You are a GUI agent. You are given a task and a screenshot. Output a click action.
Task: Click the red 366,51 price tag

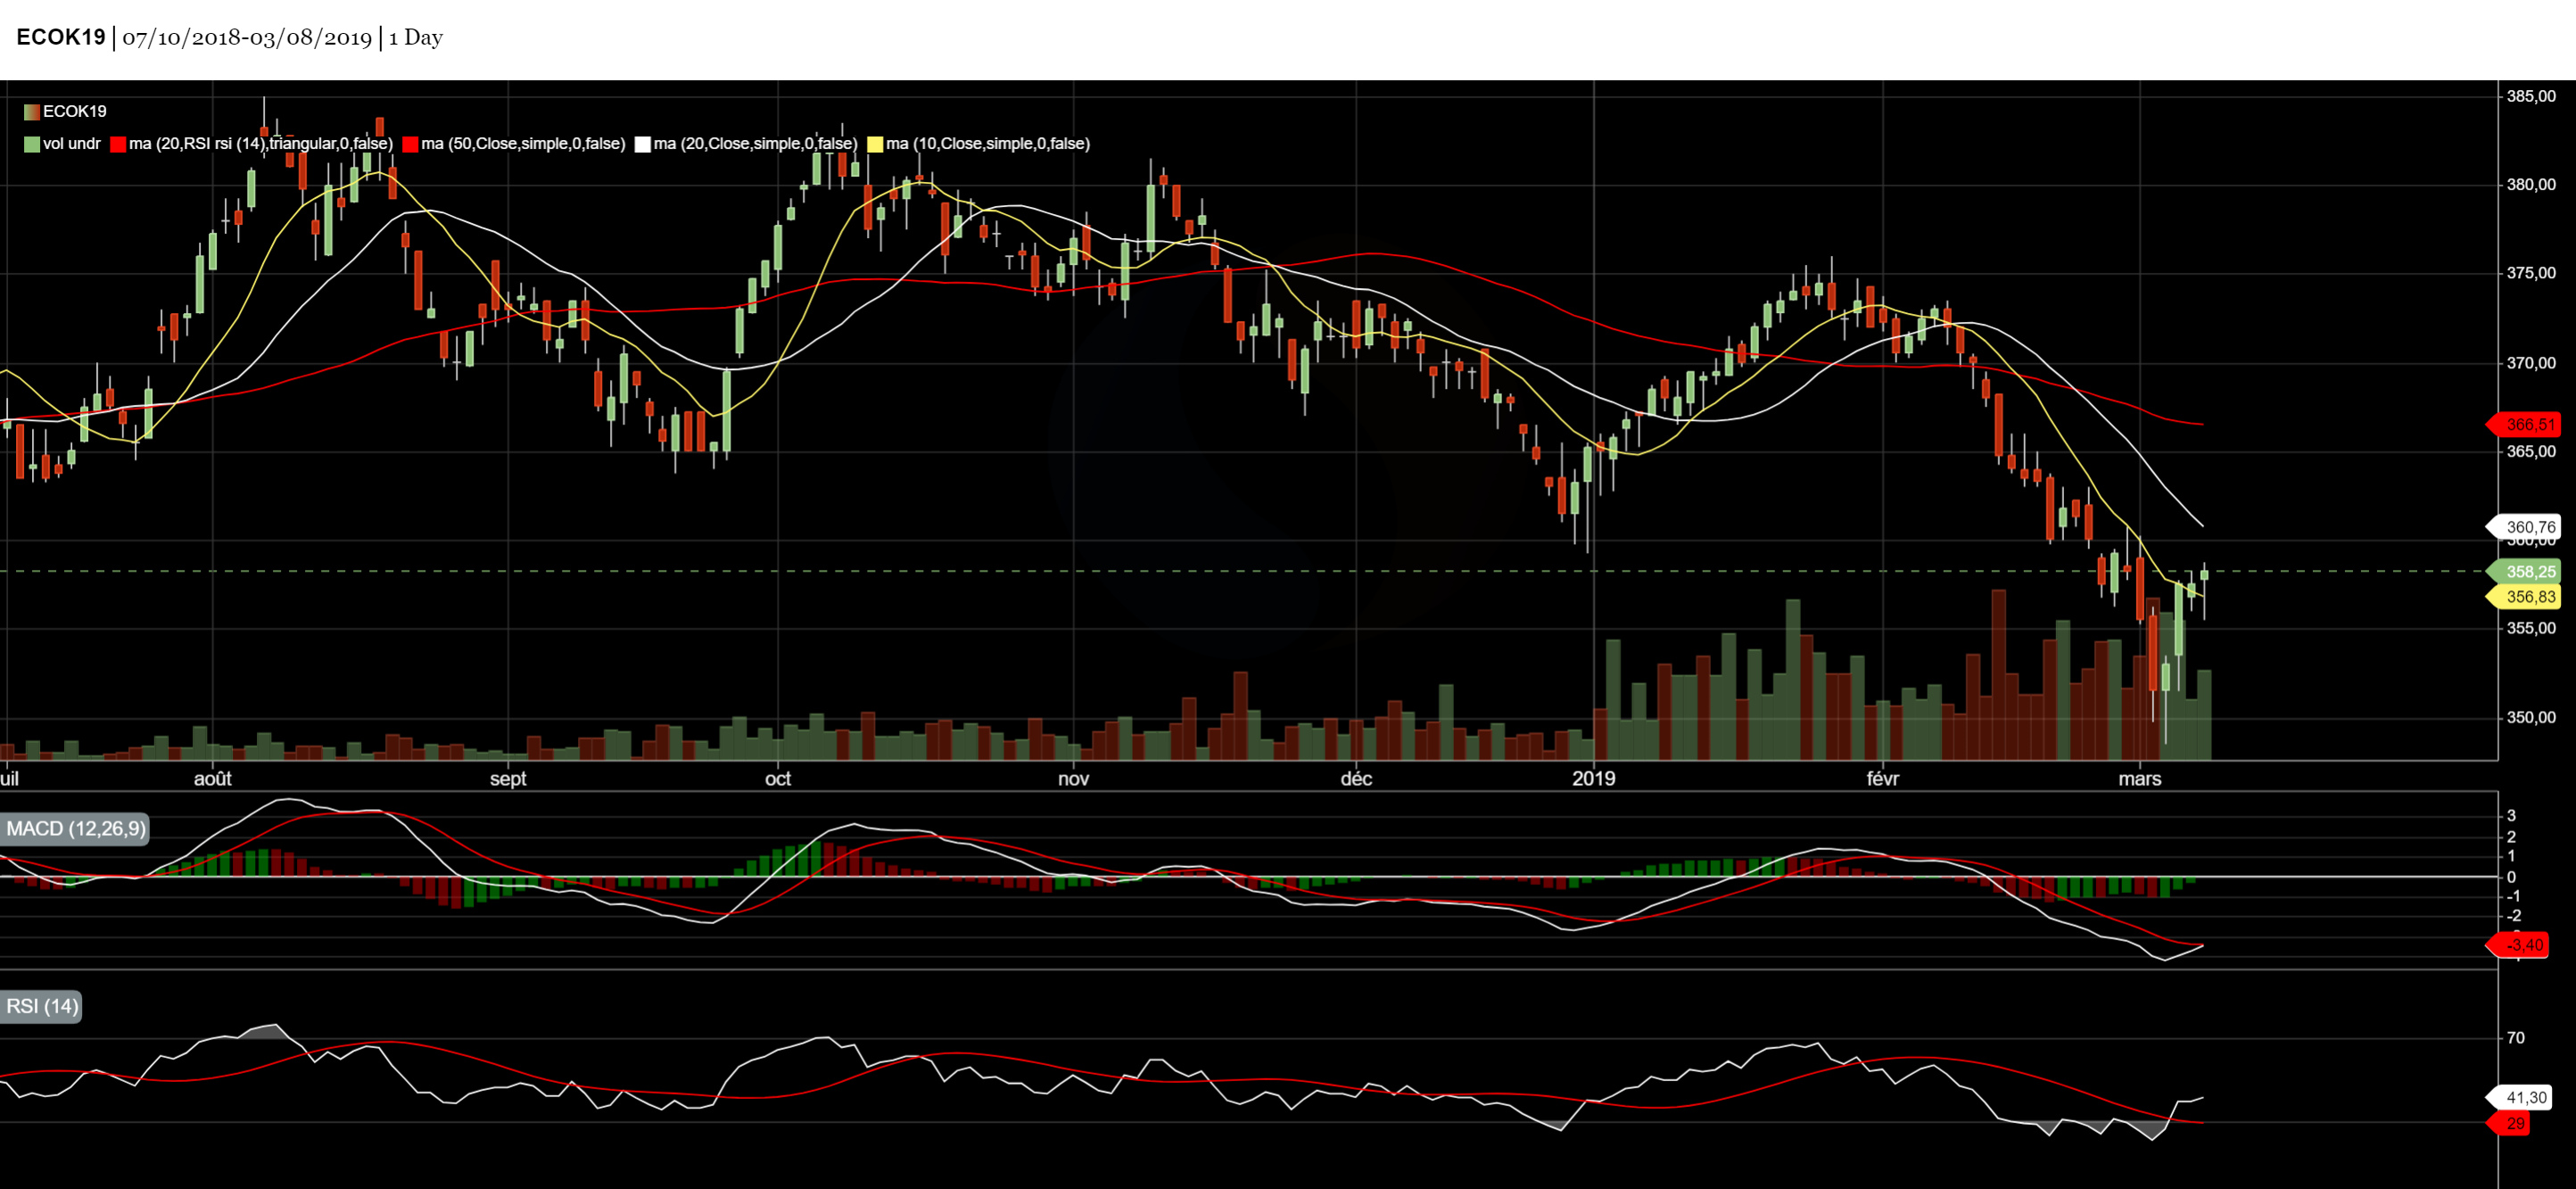point(2524,425)
